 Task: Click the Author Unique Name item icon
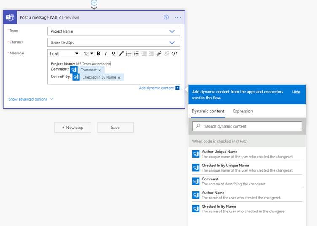click(196, 154)
